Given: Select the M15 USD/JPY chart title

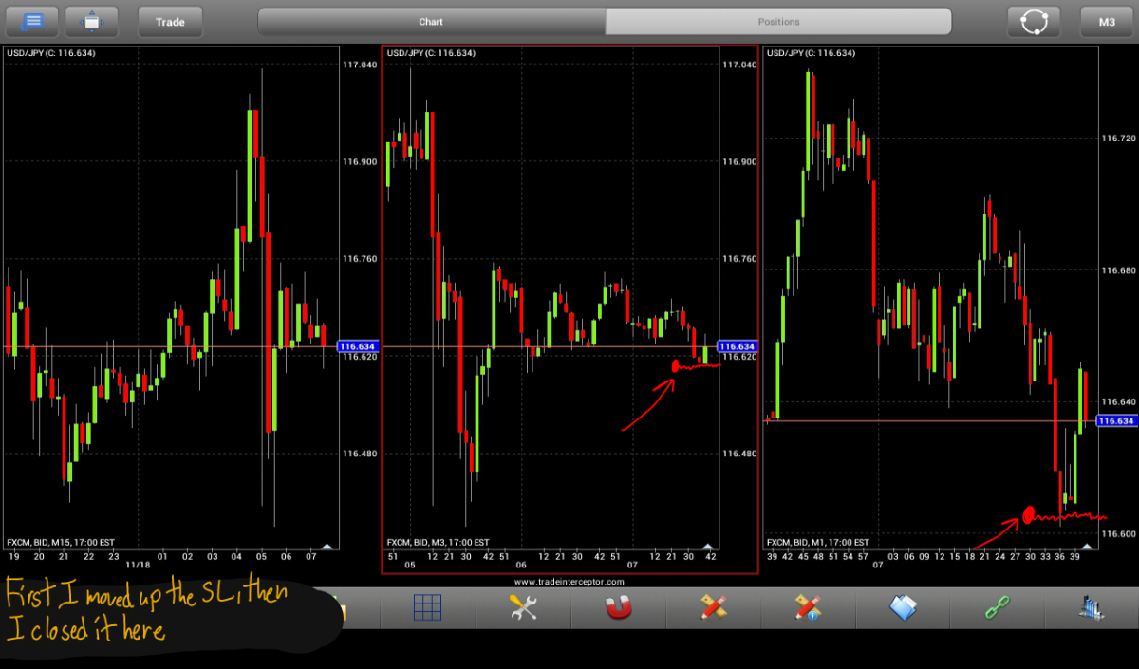Looking at the screenshot, I should coord(50,53).
